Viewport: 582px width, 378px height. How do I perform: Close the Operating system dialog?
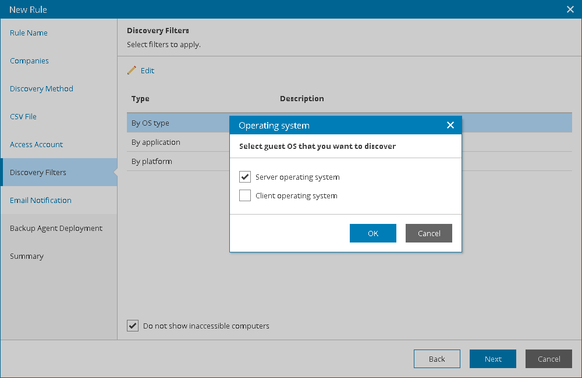450,125
